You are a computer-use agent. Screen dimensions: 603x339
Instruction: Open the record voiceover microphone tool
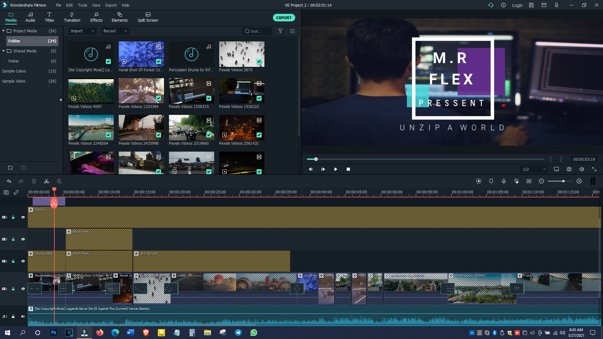[x=504, y=181]
